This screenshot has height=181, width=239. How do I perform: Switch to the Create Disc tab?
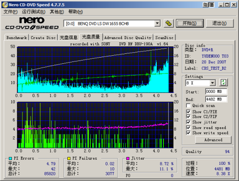coord(43,38)
